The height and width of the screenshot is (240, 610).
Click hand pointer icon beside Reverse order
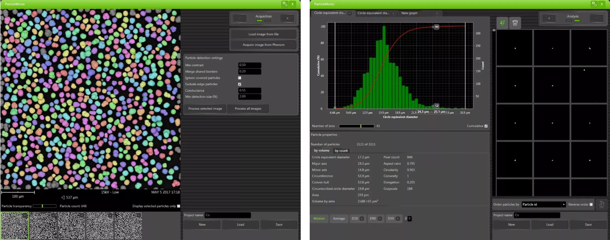pyautogui.click(x=601, y=204)
